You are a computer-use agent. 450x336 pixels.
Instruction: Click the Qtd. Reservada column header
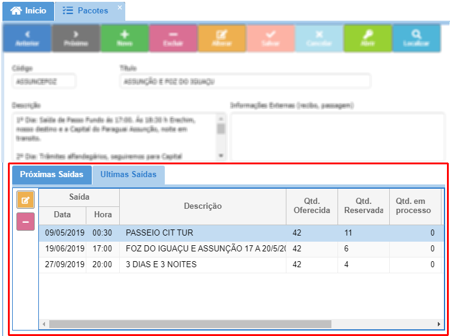pos(363,206)
